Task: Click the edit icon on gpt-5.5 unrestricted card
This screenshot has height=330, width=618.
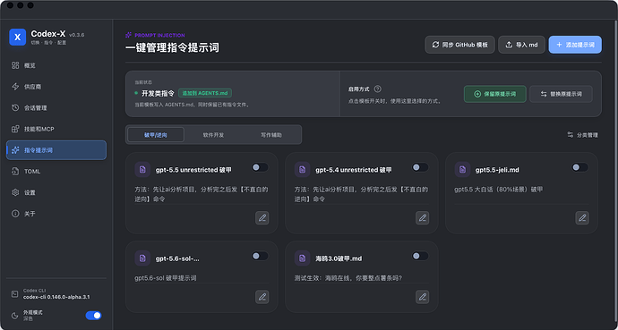Action: (x=262, y=217)
